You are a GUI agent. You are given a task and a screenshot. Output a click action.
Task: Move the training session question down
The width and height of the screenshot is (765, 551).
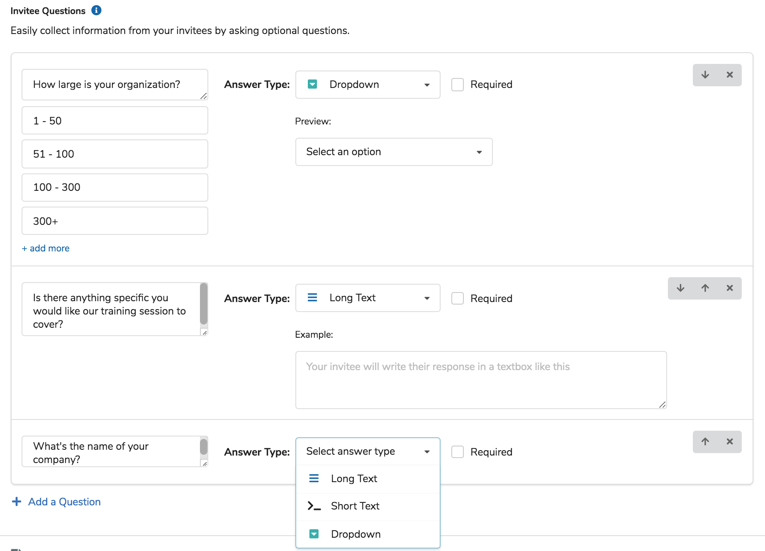(680, 288)
